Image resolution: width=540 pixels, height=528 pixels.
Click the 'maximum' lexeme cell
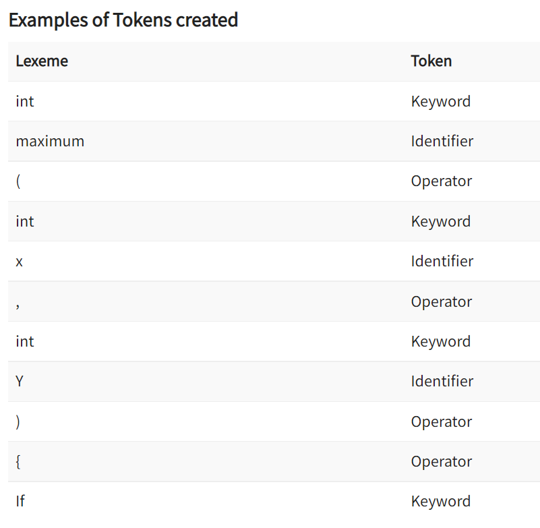coord(50,141)
